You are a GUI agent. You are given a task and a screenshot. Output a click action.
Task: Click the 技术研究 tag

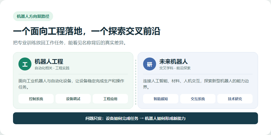(x=235, y=99)
